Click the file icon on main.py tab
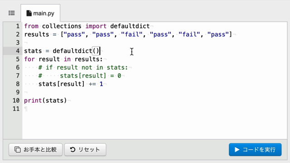 click(x=29, y=13)
